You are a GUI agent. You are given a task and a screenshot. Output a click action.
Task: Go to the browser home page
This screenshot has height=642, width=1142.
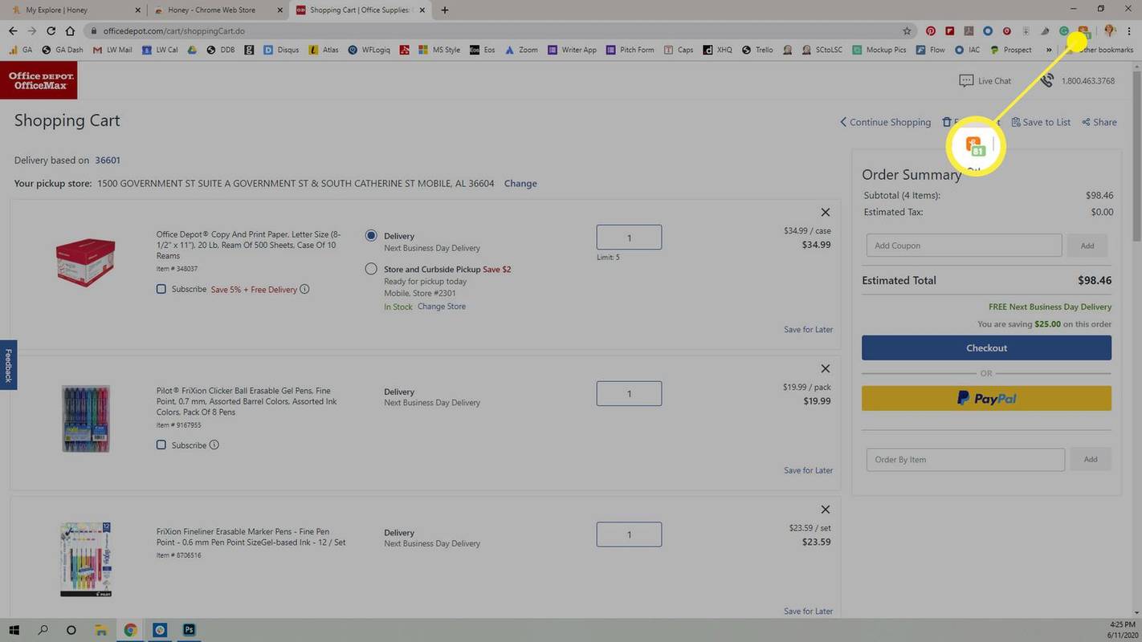tap(71, 31)
